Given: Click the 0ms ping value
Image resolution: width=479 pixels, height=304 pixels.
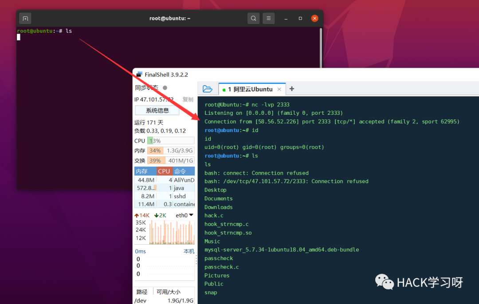Looking at the screenshot, I should pos(140,251).
